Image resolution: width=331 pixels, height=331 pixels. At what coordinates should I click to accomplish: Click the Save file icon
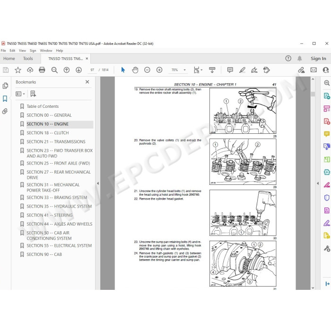6,70
